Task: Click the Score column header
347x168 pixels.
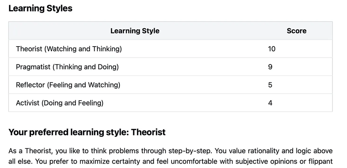Action: (296, 31)
